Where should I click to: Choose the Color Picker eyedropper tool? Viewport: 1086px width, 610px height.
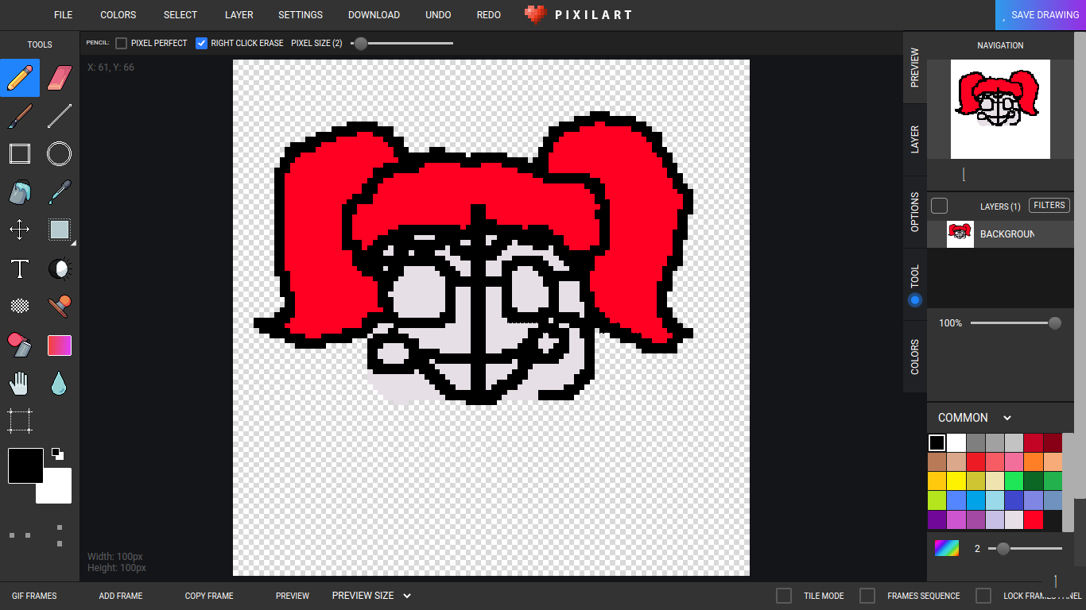[59, 192]
